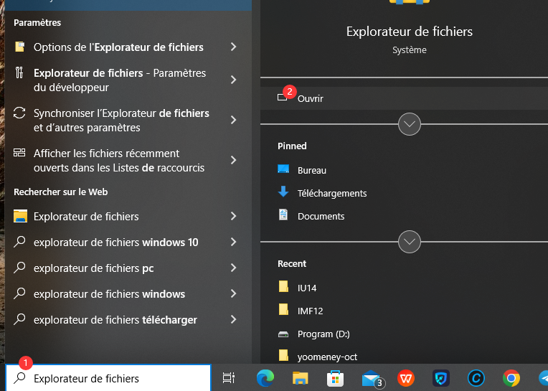Launch Microsoft Edge from the taskbar
Image resolution: width=548 pixels, height=391 pixels.
(x=265, y=378)
